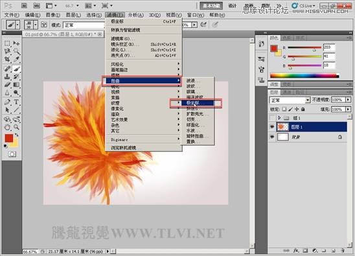Select the Eyedropper tool
Viewport: 355px width, 256px height.
click(16, 60)
